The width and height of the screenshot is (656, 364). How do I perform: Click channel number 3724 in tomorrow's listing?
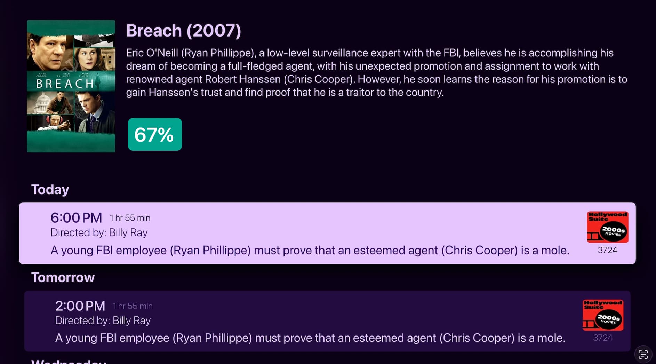(x=603, y=338)
